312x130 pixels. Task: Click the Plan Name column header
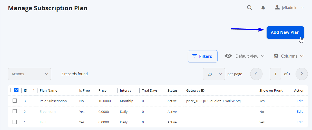click(x=48, y=90)
